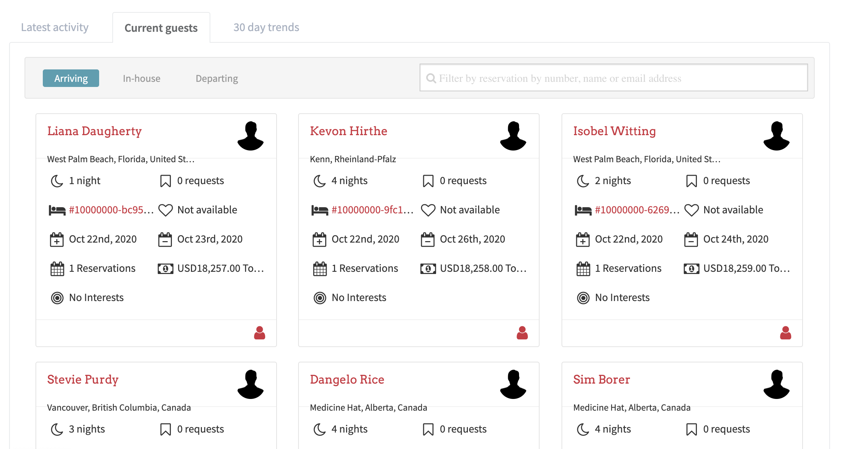Click money icon beside USD18,257.00
The width and height of the screenshot is (841, 449).
[165, 269]
